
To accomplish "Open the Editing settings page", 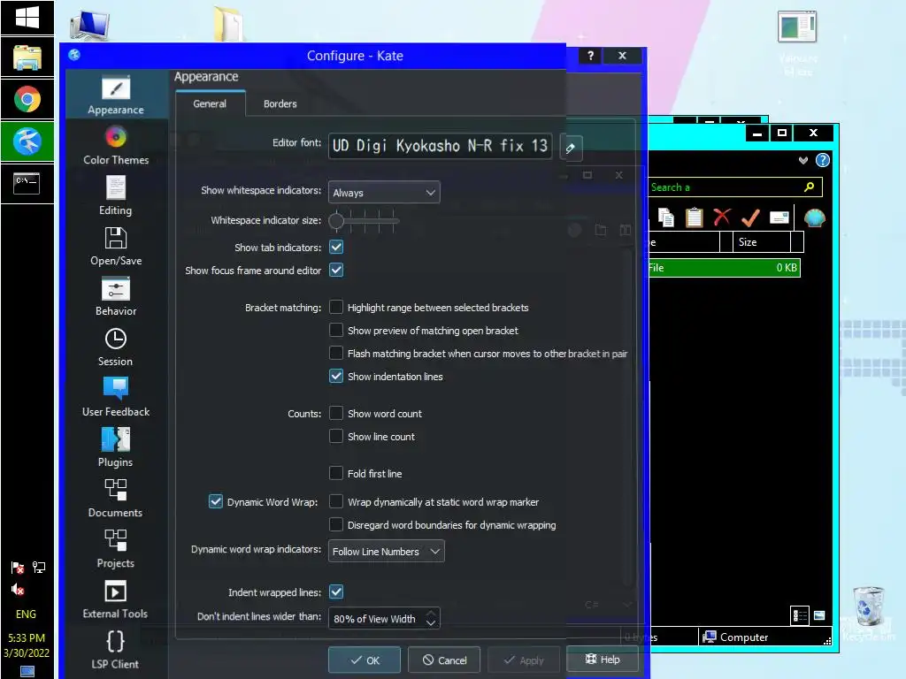I will point(116,196).
